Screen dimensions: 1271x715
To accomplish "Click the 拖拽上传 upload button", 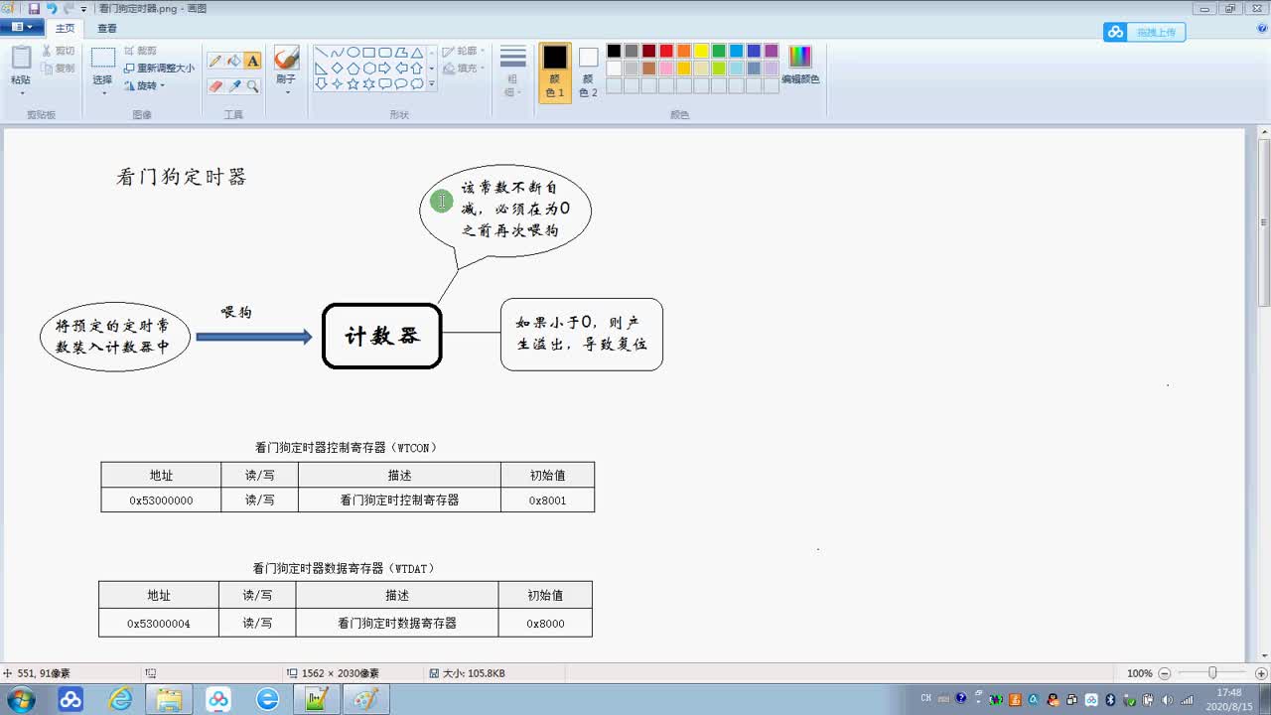I will tap(1144, 32).
